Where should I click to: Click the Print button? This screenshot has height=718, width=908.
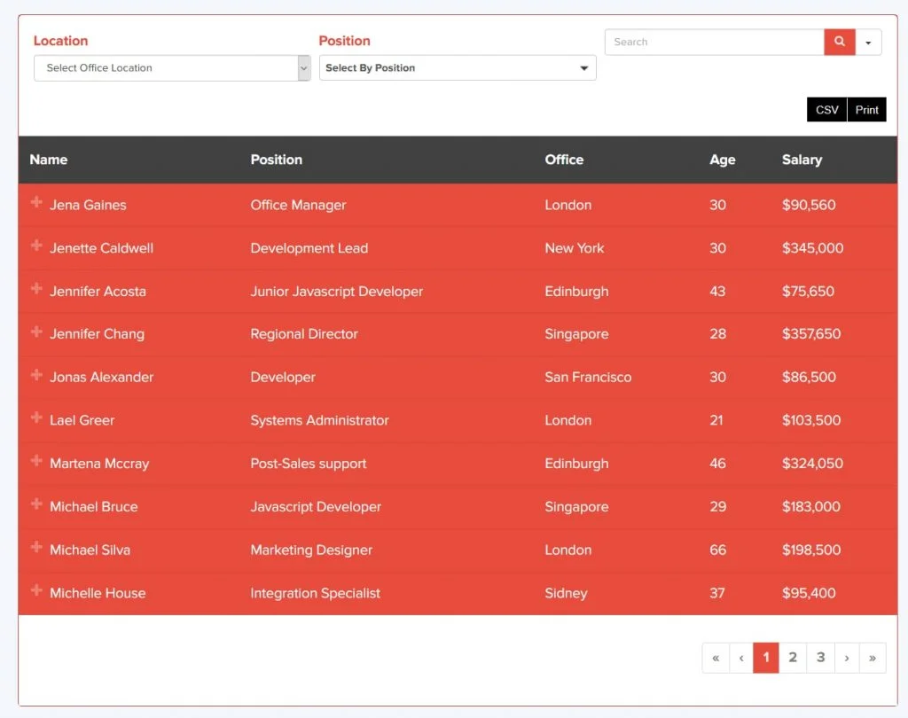[x=867, y=109]
